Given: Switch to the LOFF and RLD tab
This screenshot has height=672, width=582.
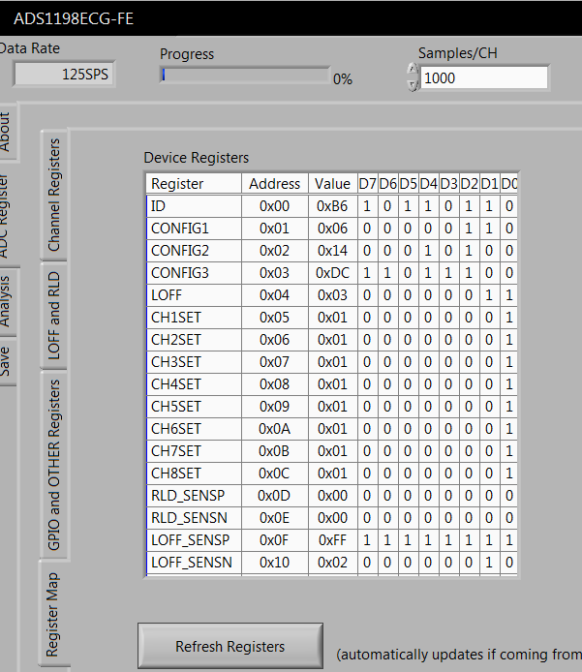Looking at the screenshot, I should click(x=54, y=316).
